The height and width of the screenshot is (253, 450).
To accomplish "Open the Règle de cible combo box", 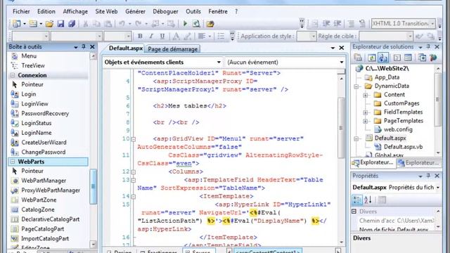I will pyautogui.click(x=386, y=36).
